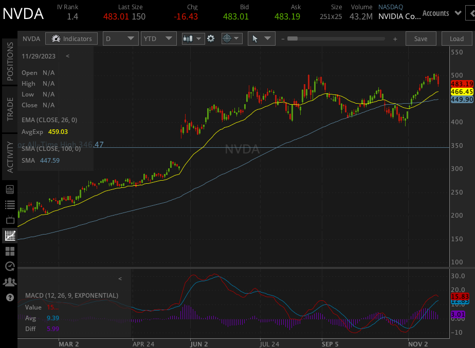Click the clock history icon on the sidebar
Image resolution: width=475 pixels, height=348 pixels.
point(9,266)
